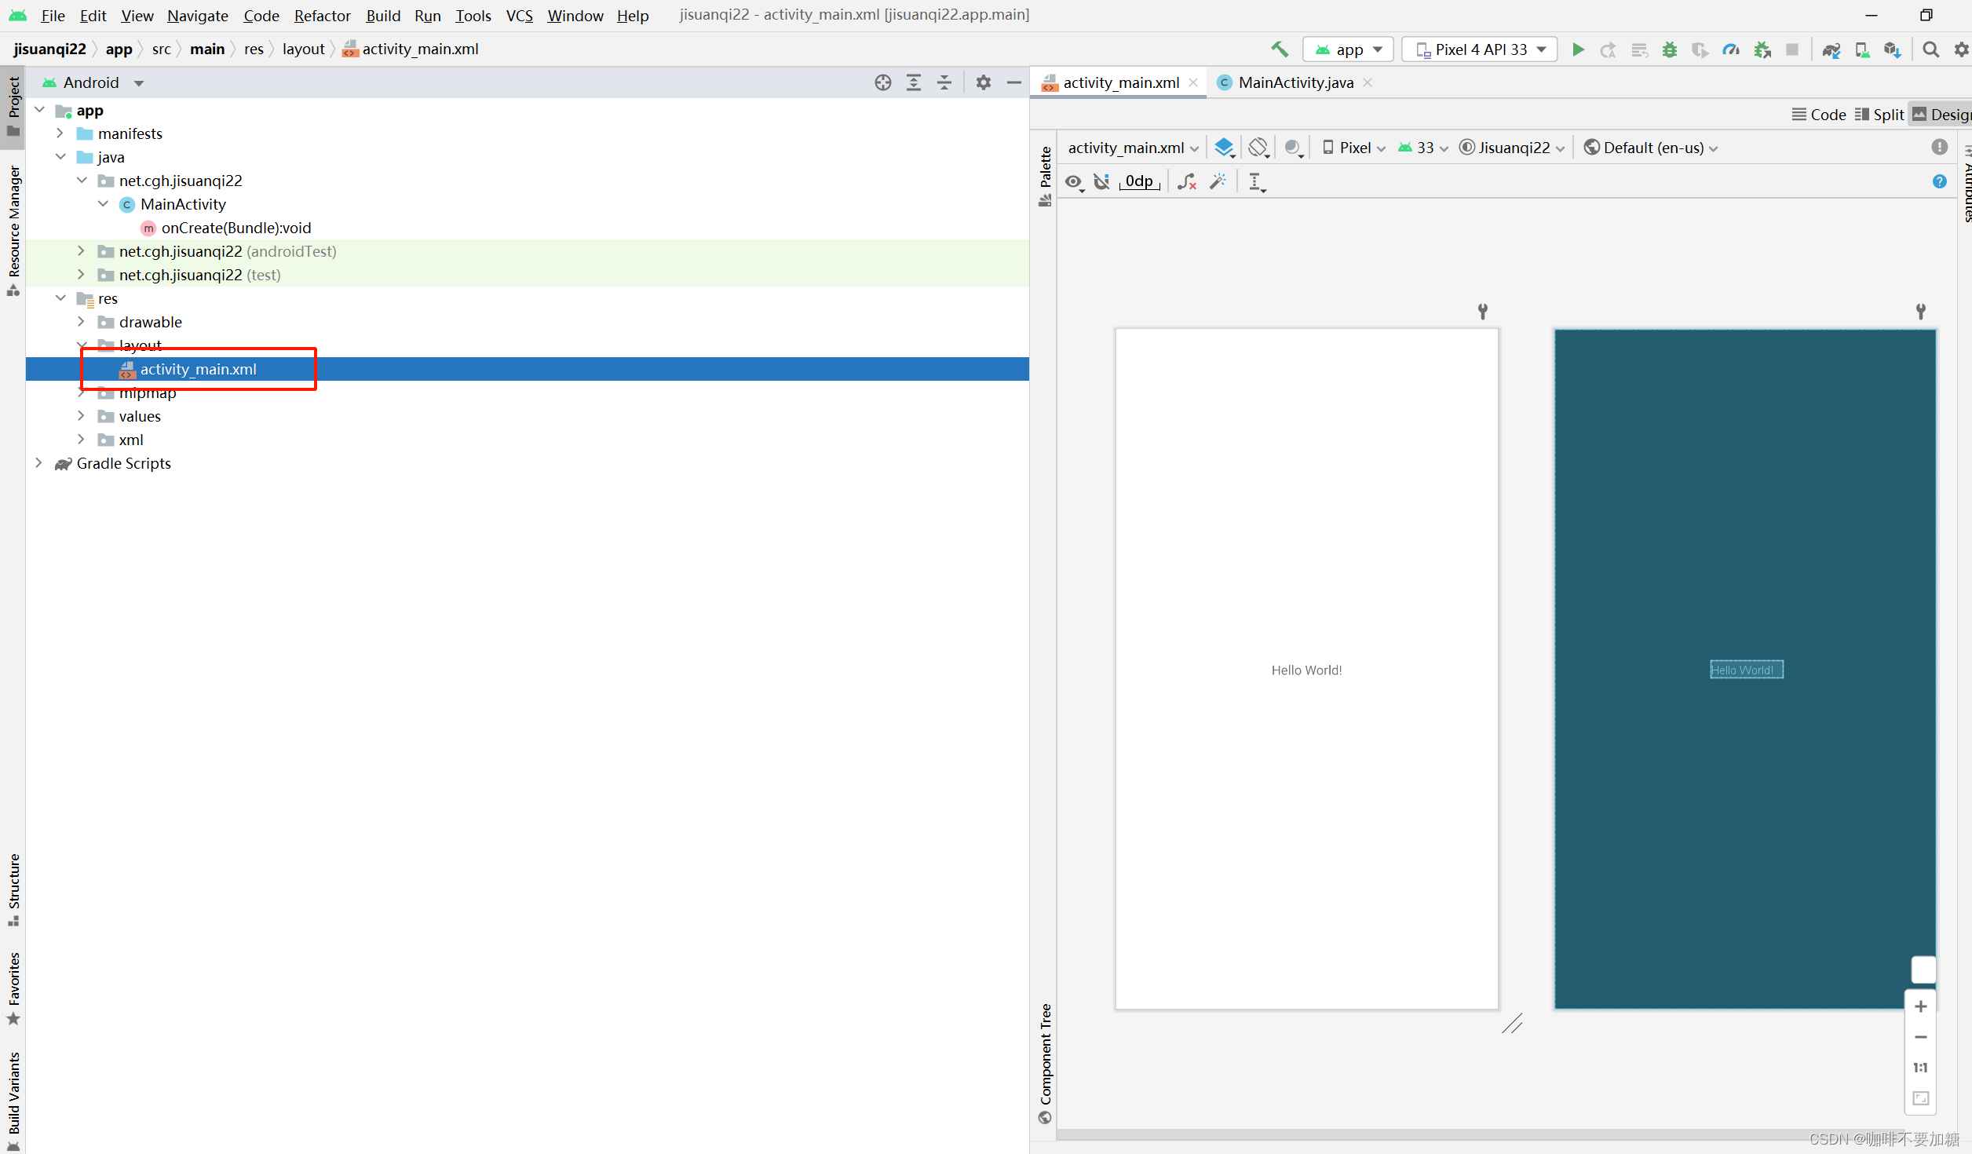This screenshot has width=1972, height=1154.
Task: Open the Pixel 4 API 33 device dropdown
Action: [x=1480, y=49]
